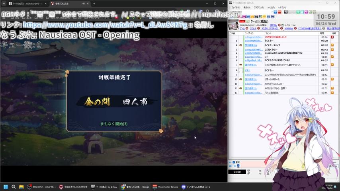Open Windows Start menu
The image size is (340, 191).
point(6,187)
